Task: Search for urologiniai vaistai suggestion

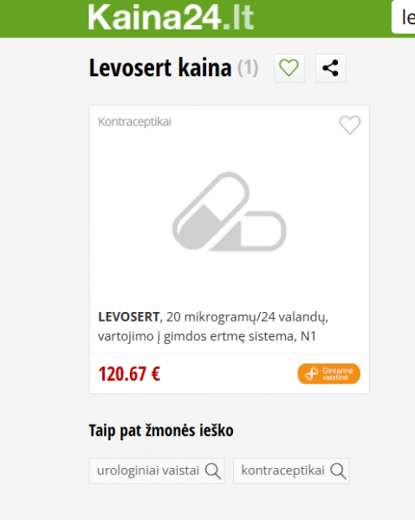Action: (x=157, y=471)
